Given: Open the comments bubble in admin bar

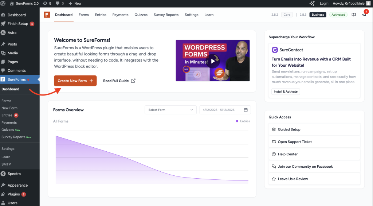Looking at the screenshot, I should coord(58,3).
